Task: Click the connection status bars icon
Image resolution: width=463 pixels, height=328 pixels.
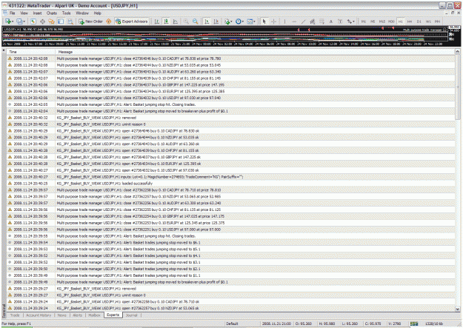Action: (x=414, y=324)
